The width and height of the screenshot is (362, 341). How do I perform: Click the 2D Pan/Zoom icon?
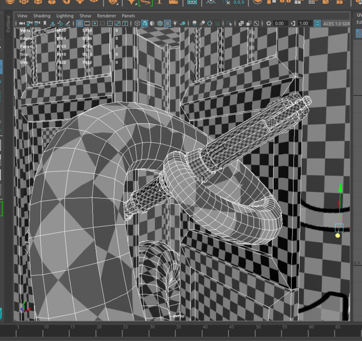click(59, 24)
